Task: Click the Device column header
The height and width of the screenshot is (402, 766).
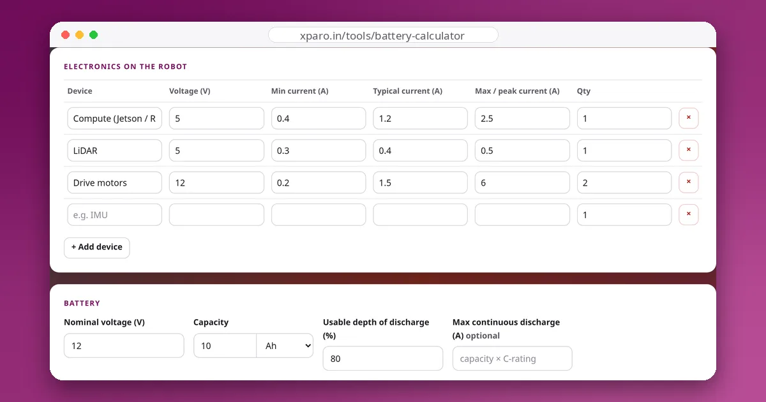Action: (x=80, y=91)
